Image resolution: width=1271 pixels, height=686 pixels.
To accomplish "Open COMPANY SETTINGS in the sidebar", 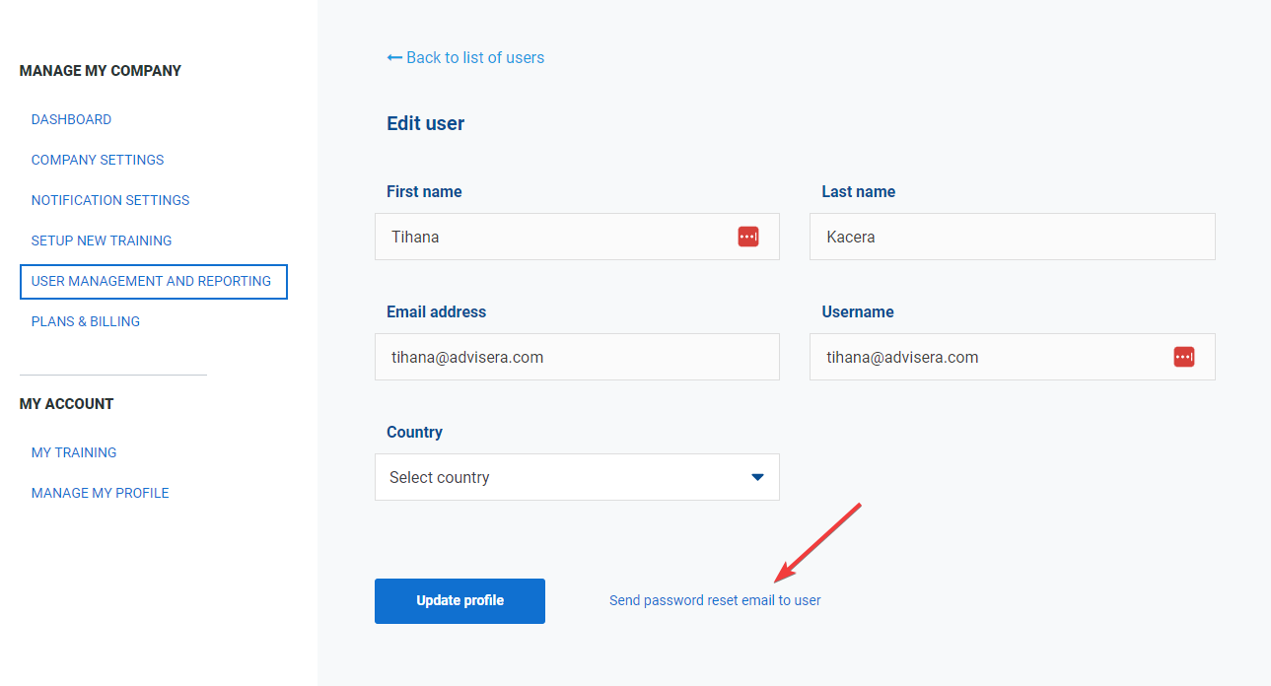I will click(x=97, y=160).
